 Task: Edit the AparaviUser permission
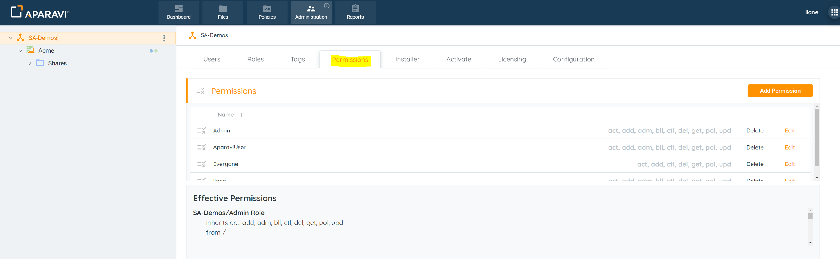(x=789, y=148)
